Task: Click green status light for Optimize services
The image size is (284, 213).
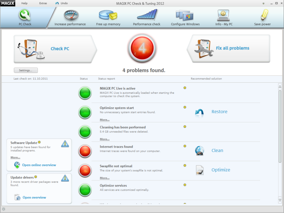Action: pyautogui.click(x=85, y=190)
